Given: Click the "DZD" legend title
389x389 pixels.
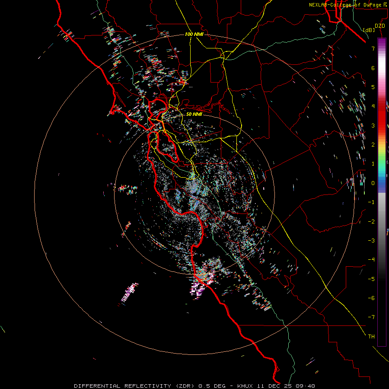Looking at the screenshot, I should (x=380, y=26).
